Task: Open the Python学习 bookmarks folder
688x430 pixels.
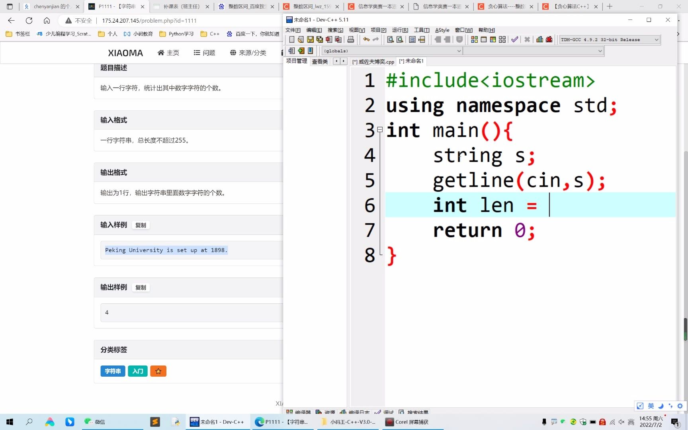Action: pos(176,34)
